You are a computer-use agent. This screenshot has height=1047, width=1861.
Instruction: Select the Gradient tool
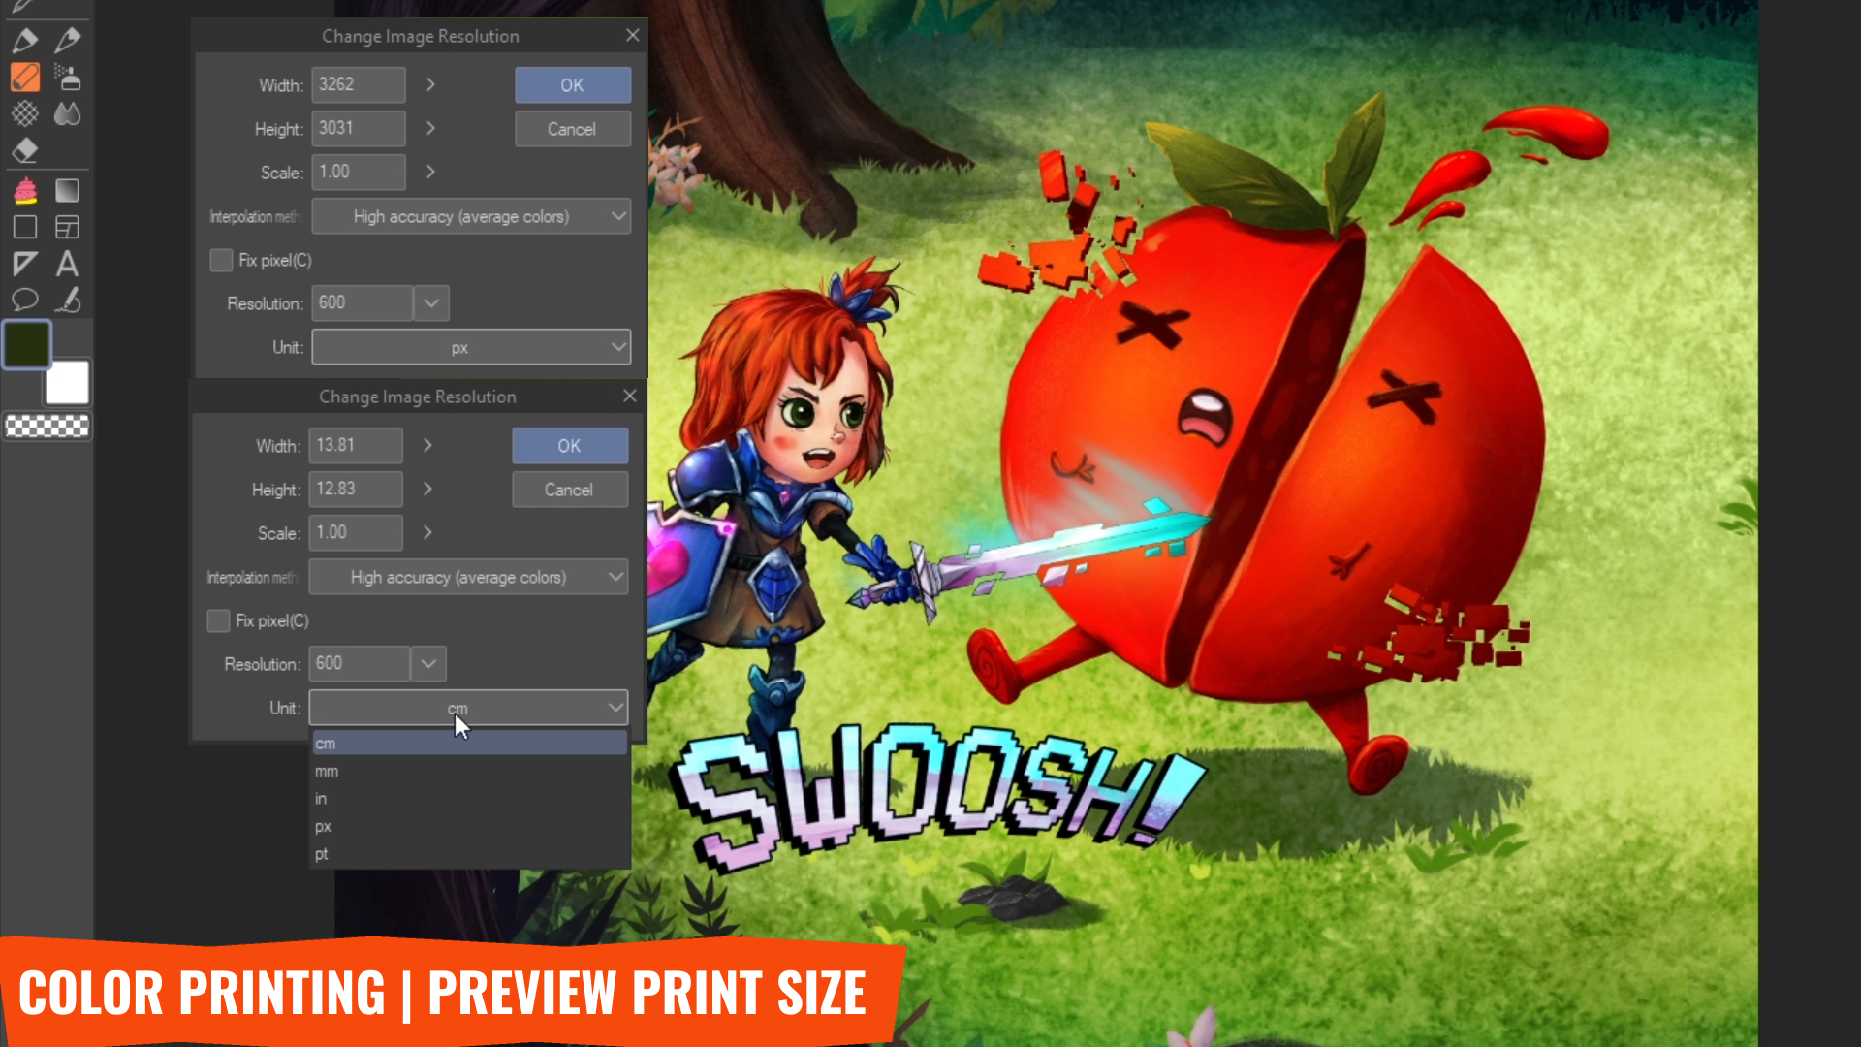tap(67, 190)
